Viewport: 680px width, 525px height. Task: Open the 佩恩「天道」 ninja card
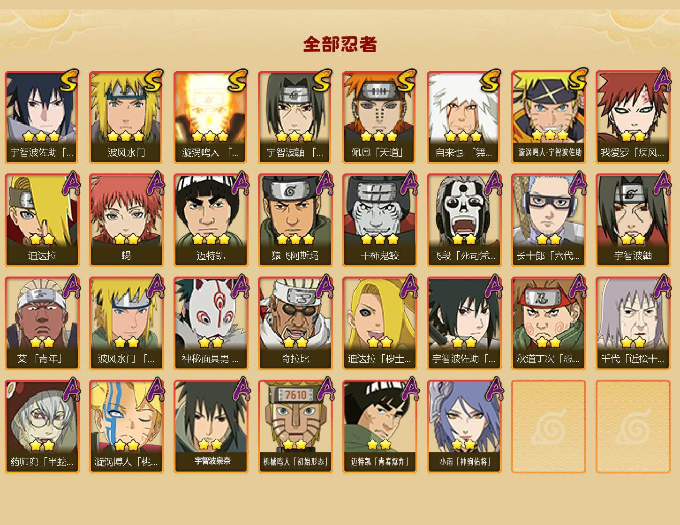pyautogui.click(x=379, y=117)
